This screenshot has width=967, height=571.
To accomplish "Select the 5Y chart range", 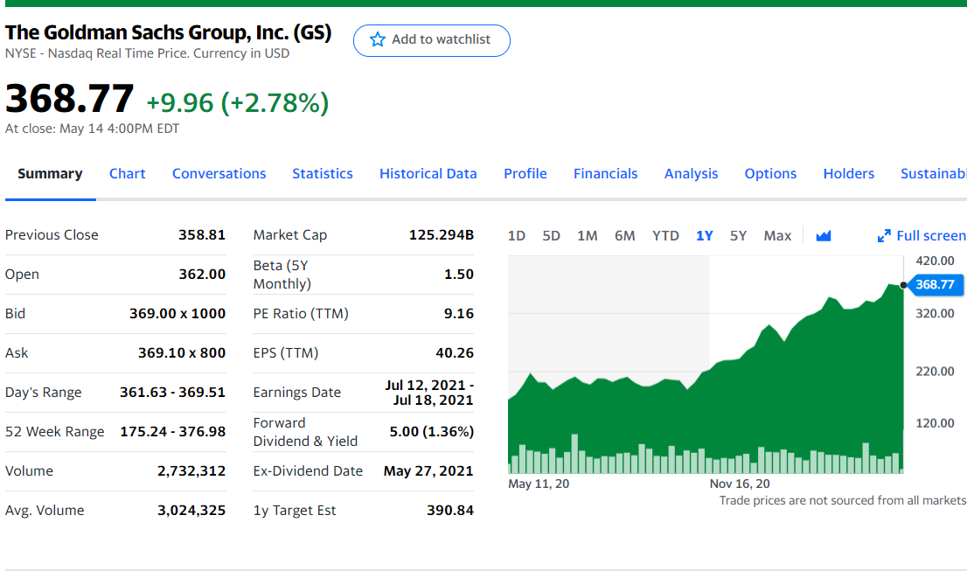I will [x=738, y=235].
